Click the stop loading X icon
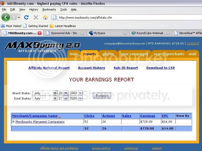 click(x=36, y=17)
